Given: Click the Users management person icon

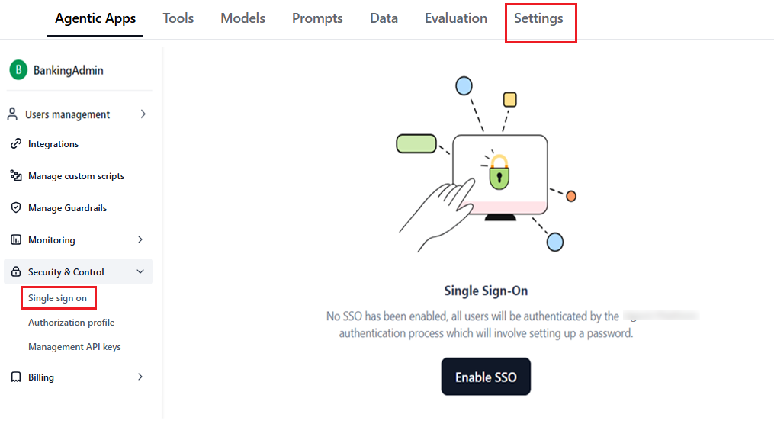Looking at the screenshot, I should (x=12, y=114).
